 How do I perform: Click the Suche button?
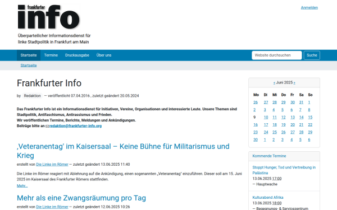click(x=312, y=55)
